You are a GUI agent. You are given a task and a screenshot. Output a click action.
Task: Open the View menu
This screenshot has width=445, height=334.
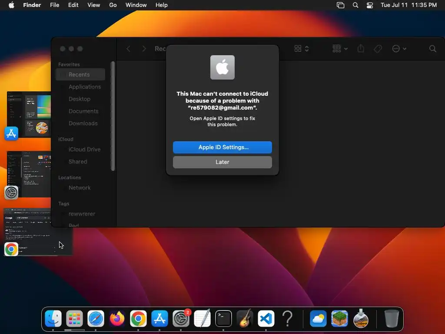(94, 5)
